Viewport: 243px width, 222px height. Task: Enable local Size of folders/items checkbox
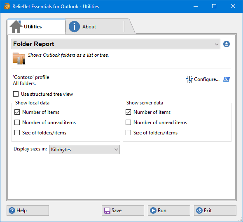pyautogui.click(x=17, y=132)
